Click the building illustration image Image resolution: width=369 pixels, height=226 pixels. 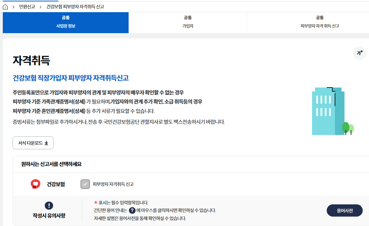333,111
